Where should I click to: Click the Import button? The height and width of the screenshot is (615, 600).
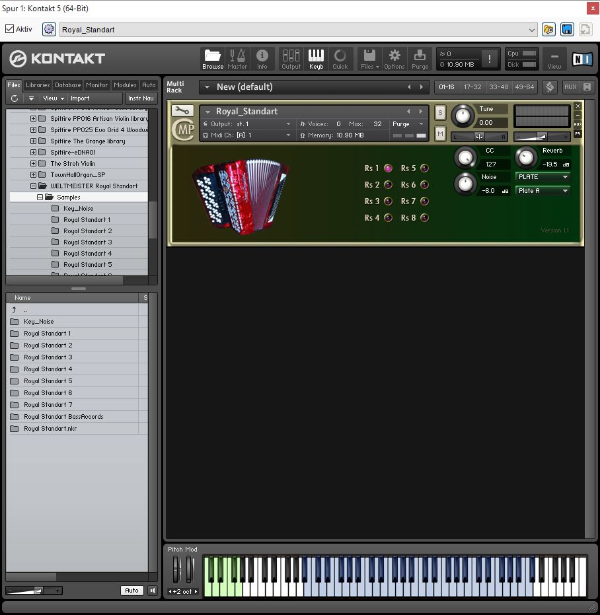pyautogui.click(x=80, y=98)
